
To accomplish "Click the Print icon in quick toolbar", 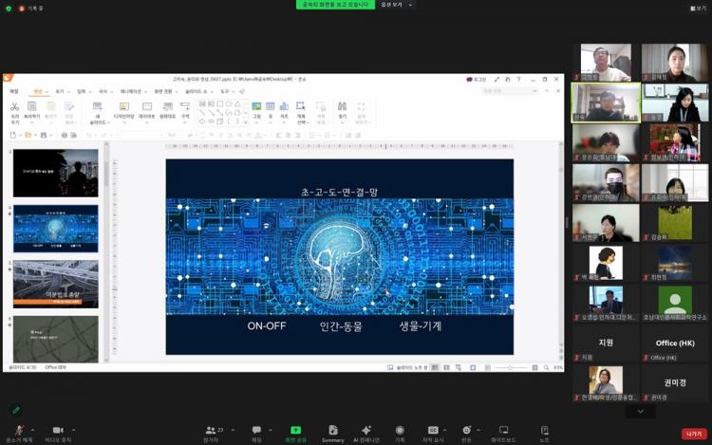I will point(64,135).
